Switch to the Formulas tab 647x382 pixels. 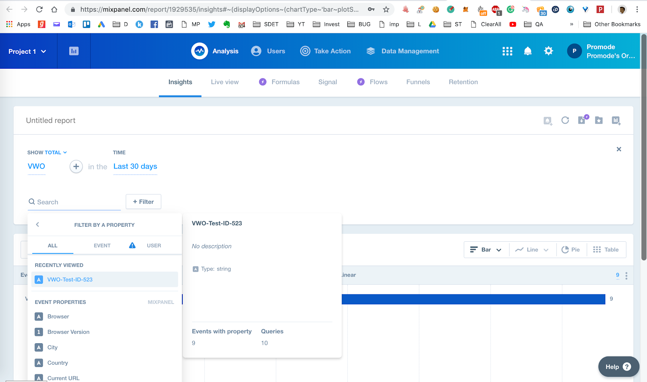coord(279,82)
